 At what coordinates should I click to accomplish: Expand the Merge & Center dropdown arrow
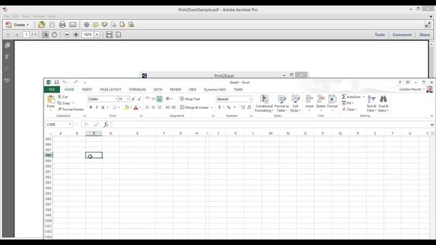[212, 108]
